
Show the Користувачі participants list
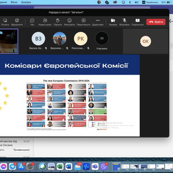pos(45,22)
